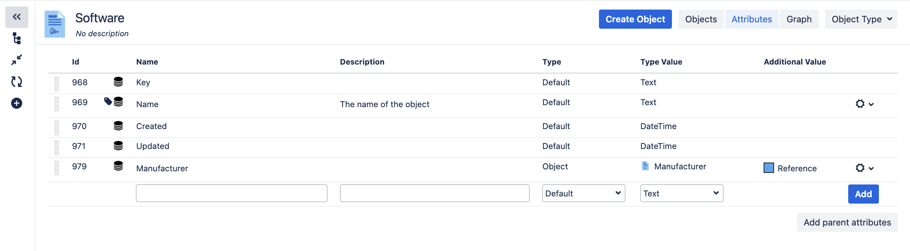
Task: Click the plus icon to add object type
Action: point(16,103)
